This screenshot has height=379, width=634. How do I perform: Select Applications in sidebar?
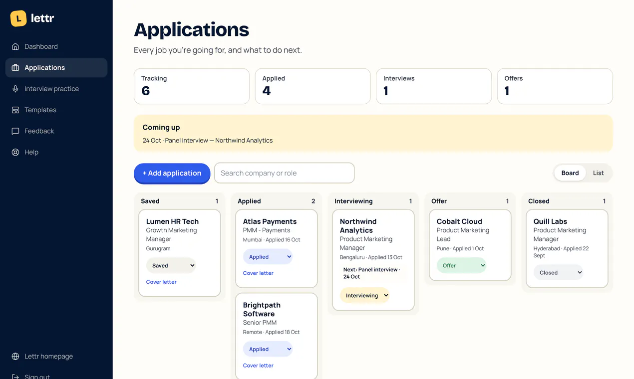56,68
